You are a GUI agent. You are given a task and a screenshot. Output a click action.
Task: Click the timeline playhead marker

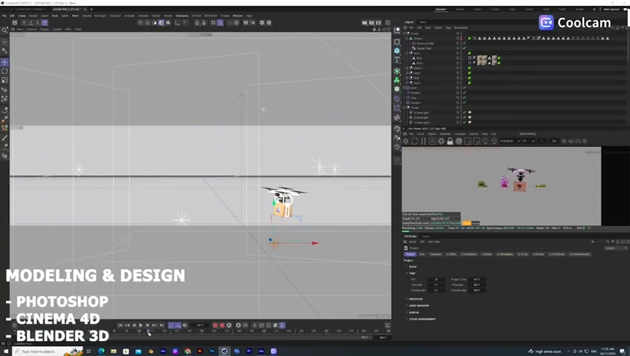click(x=149, y=332)
